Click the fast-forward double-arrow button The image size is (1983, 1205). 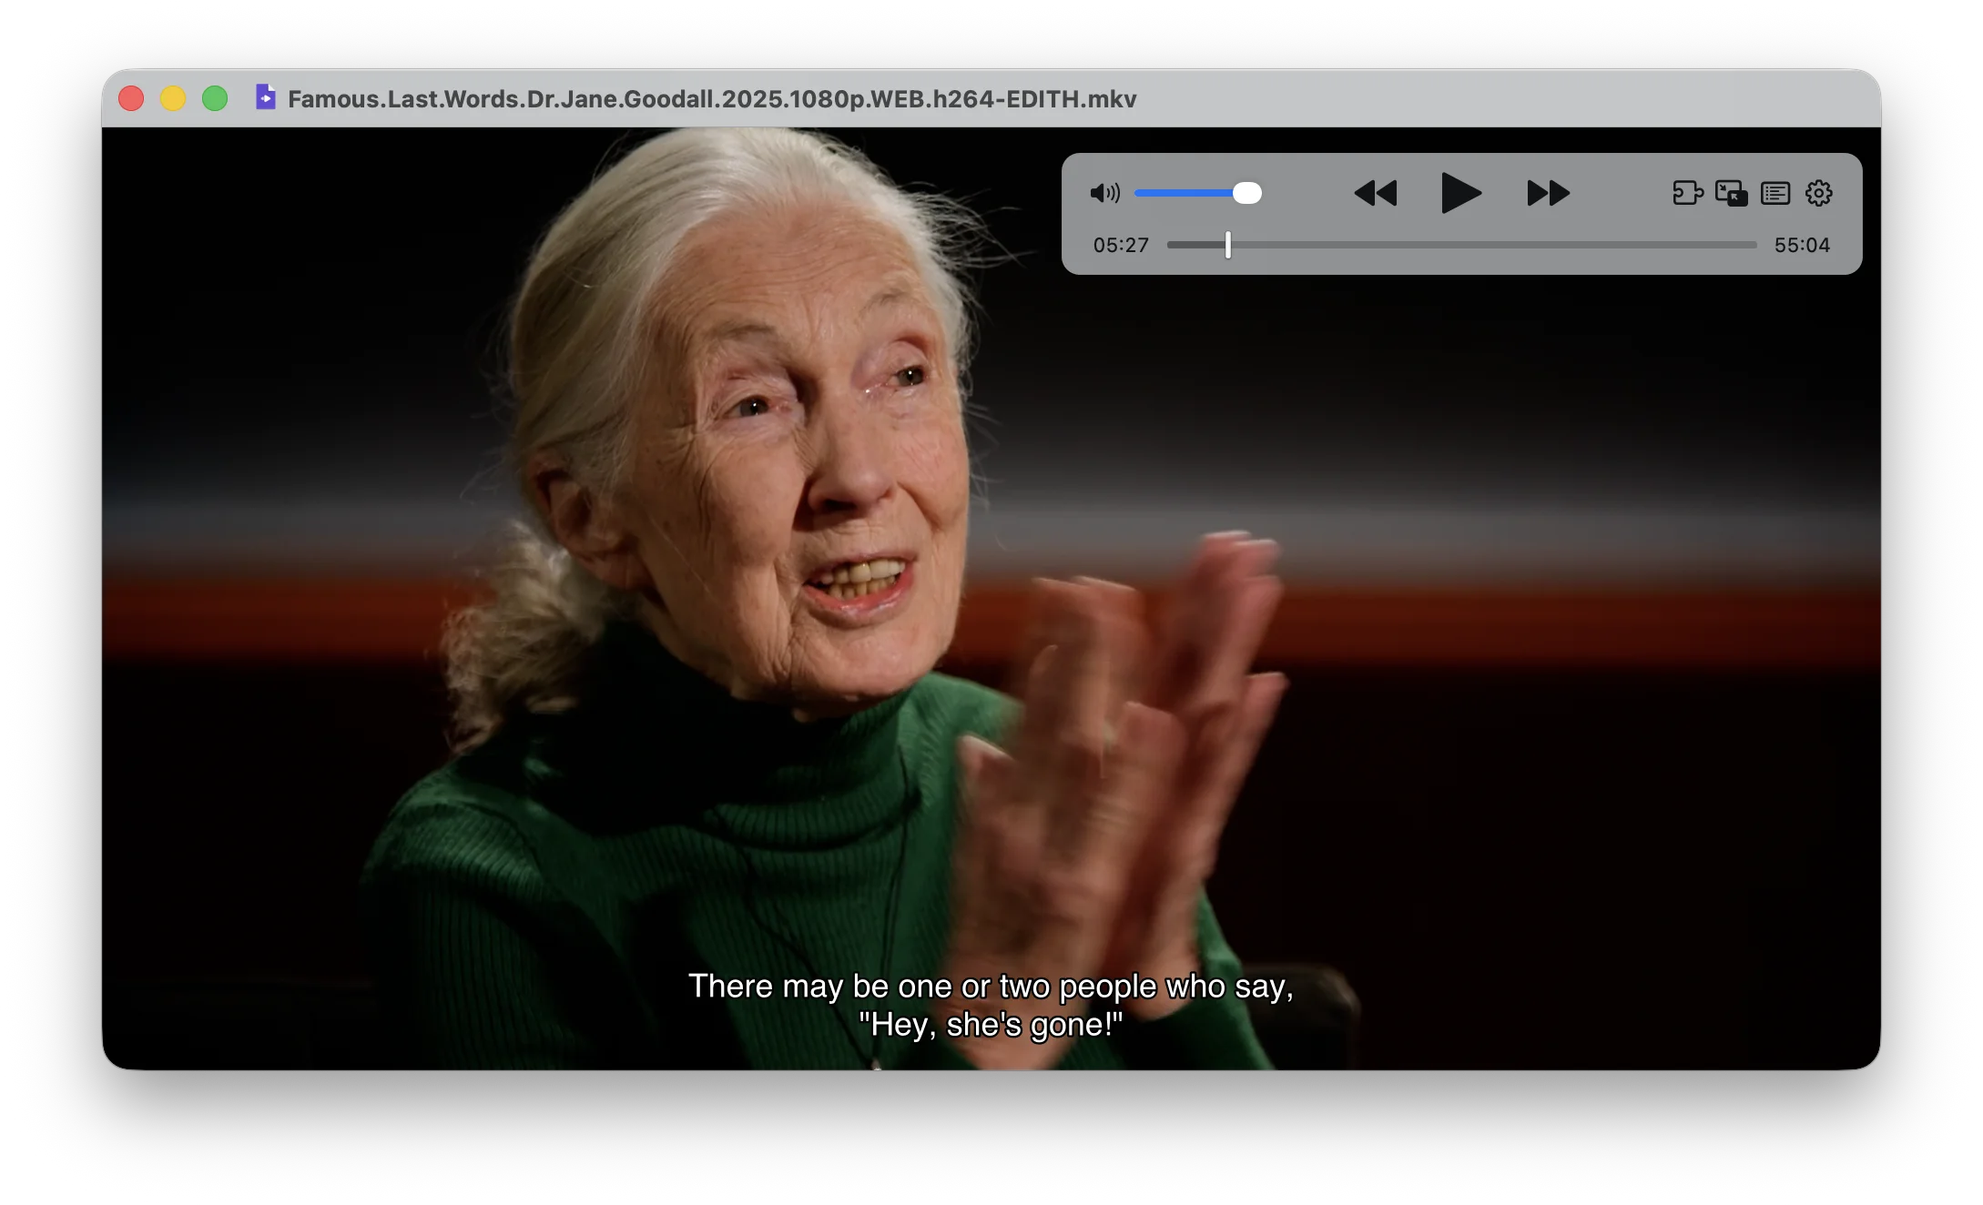tap(1548, 193)
